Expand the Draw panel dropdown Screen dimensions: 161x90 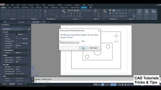tap(13, 19)
